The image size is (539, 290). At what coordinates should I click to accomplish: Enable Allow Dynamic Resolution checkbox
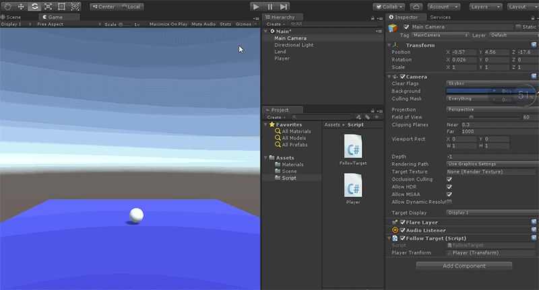click(x=449, y=202)
